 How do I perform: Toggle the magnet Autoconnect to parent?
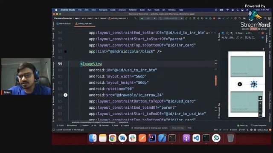(227, 37)
